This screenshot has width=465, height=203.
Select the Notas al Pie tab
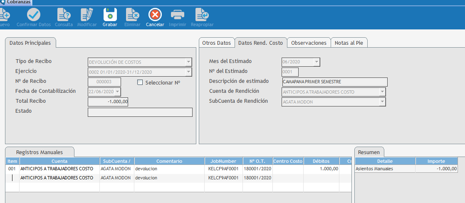pyautogui.click(x=349, y=43)
